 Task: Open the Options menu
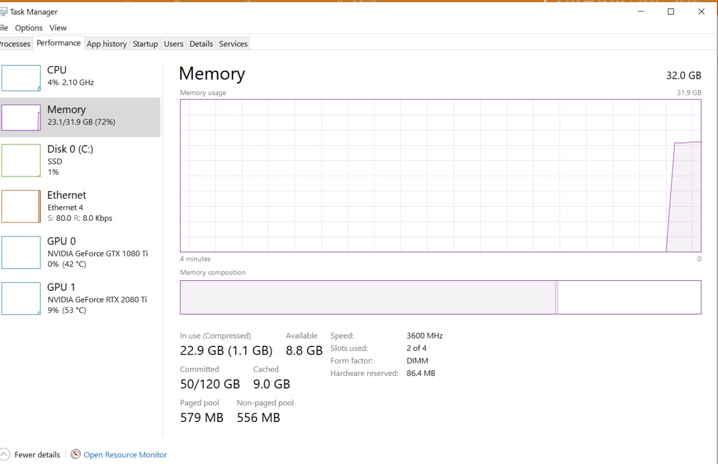pos(29,27)
